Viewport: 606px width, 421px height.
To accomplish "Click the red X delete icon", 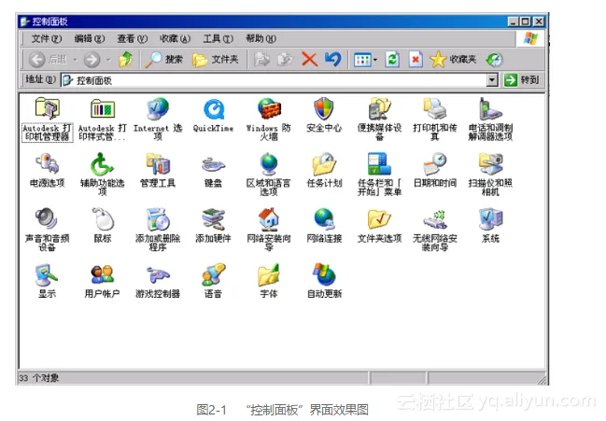I will 310,60.
